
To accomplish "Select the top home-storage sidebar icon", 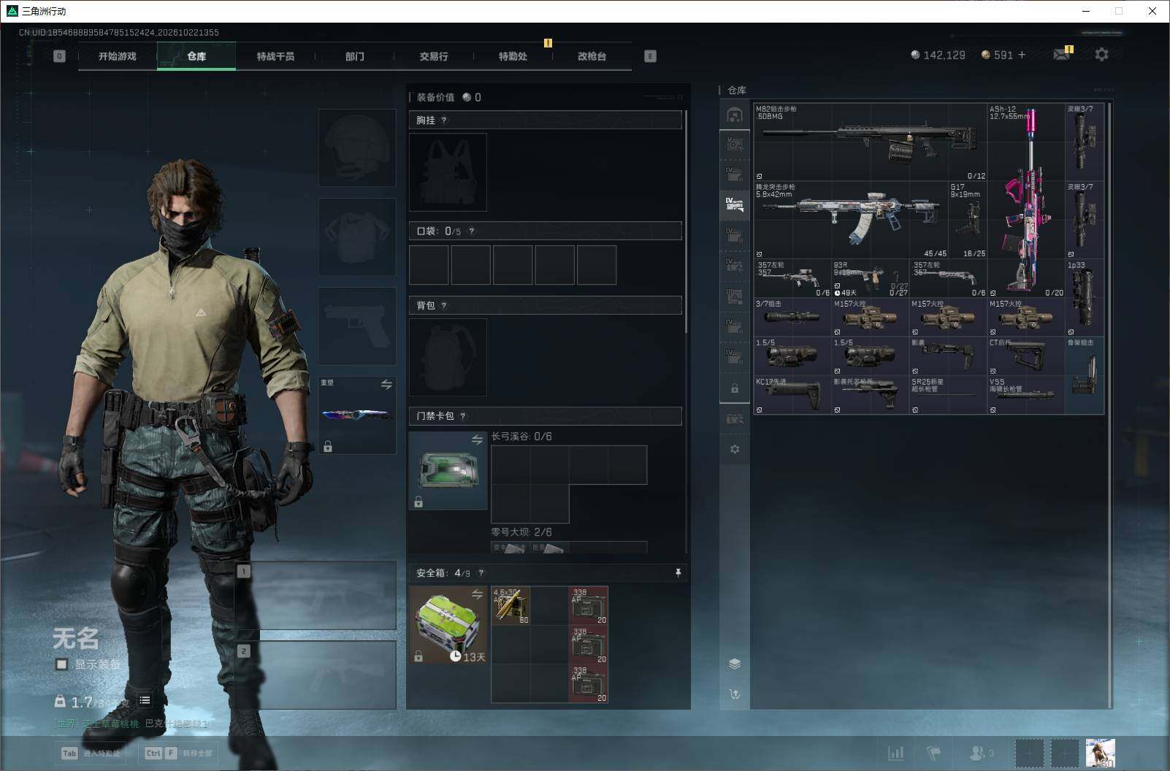I will (735, 115).
